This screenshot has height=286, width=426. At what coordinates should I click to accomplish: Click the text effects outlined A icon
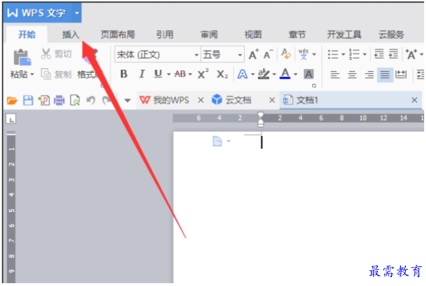click(x=243, y=74)
